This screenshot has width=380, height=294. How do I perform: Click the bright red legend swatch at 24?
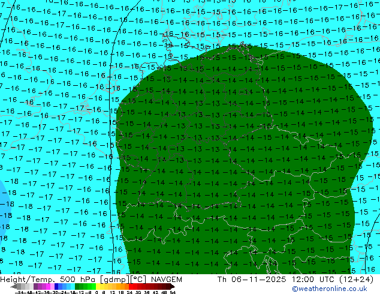131,287
